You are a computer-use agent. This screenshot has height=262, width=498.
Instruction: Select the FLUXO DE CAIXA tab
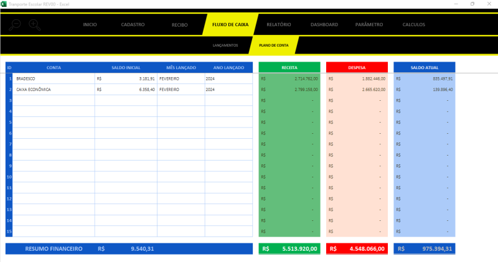[x=230, y=25]
